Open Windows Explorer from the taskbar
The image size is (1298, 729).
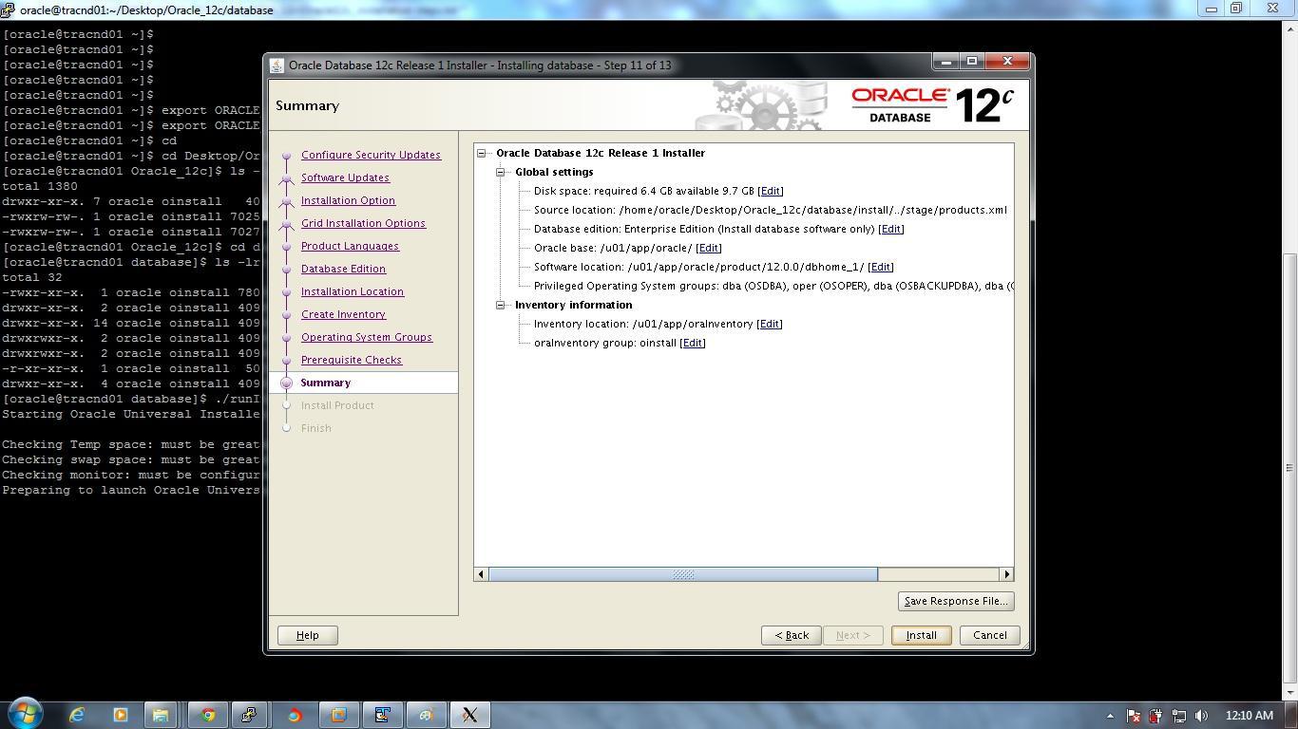pos(160,715)
